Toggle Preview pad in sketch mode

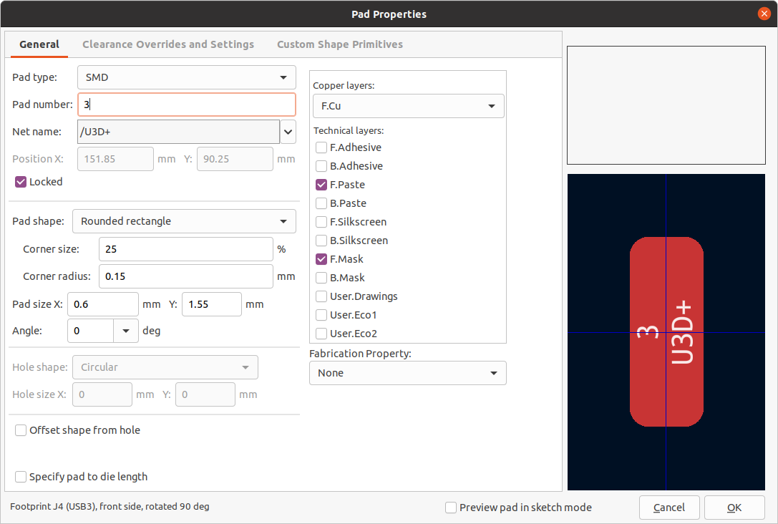pos(451,508)
